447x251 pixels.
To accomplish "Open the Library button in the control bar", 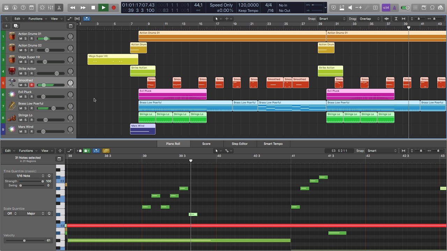I will pyautogui.click(x=6, y=7).
